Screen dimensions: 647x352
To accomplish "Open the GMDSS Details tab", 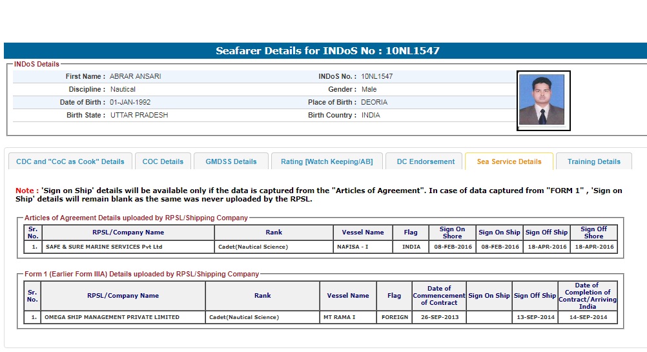I will click(231, 161).
